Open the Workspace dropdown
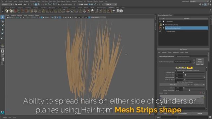Screen dimensions: 212x119 (x=199, y=1)
